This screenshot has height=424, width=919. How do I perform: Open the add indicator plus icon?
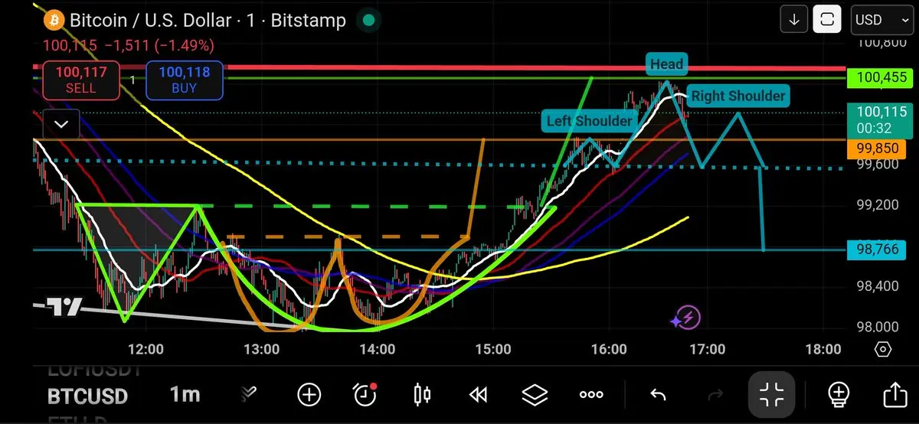309,395
